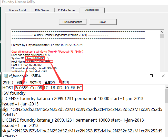Click the Run Diagnostics button

pos(73,22)
